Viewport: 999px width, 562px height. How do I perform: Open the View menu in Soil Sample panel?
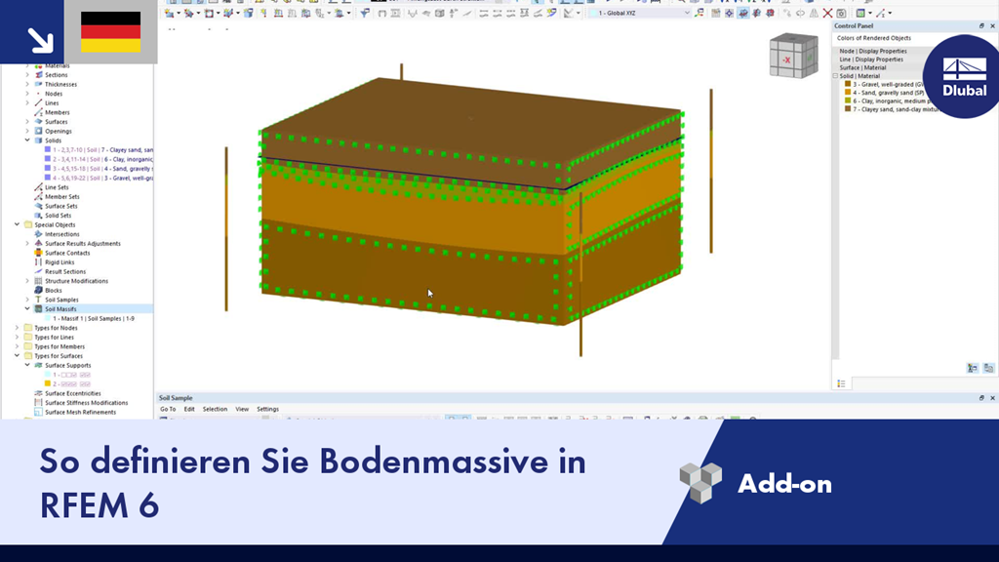click(x=242, y=409)
